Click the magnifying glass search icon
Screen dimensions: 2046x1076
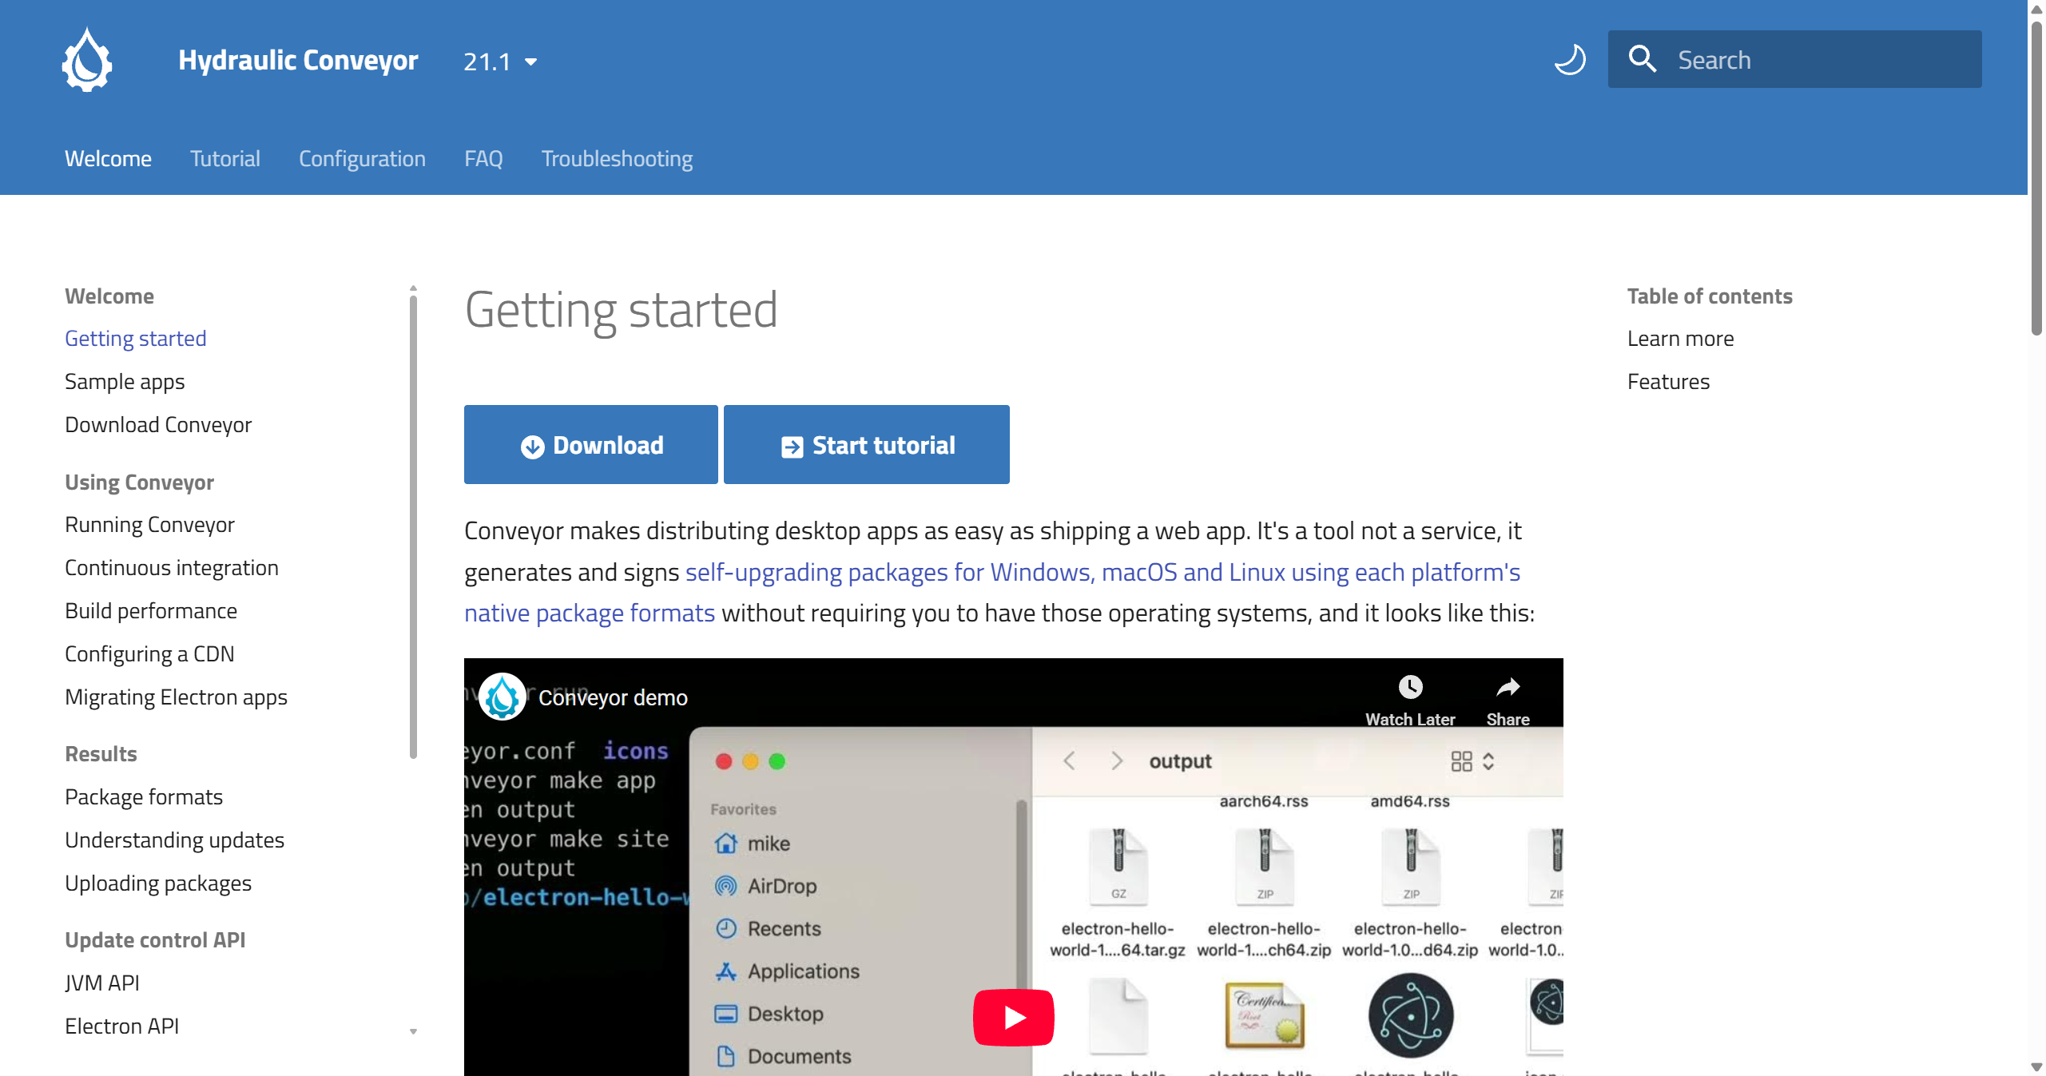pos(1642,59)
